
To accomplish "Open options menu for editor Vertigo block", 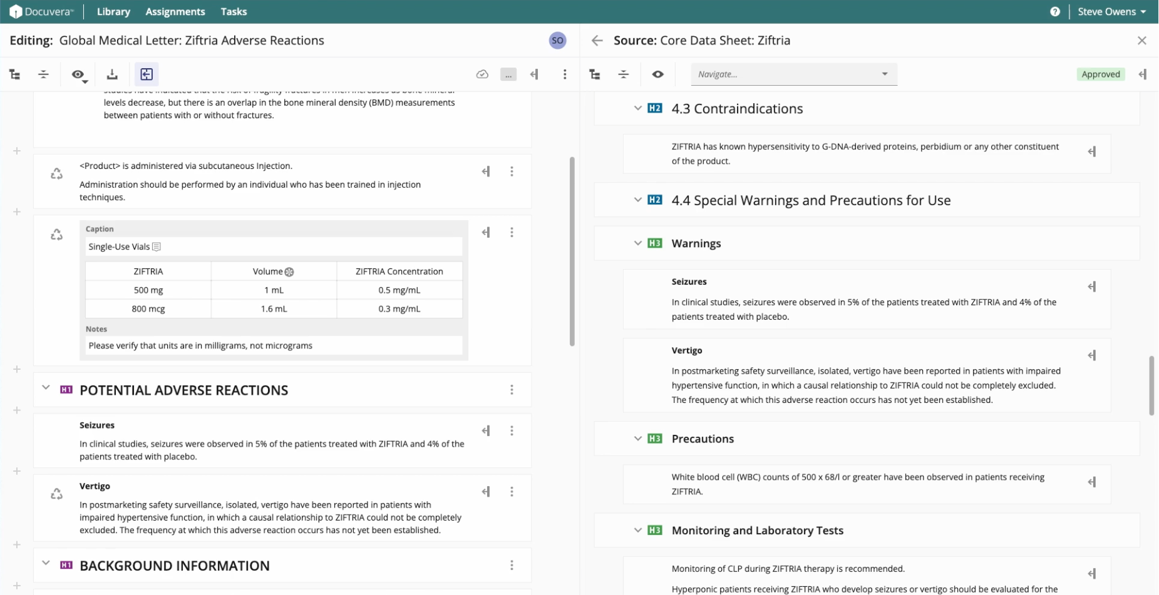I will [512, 492].
